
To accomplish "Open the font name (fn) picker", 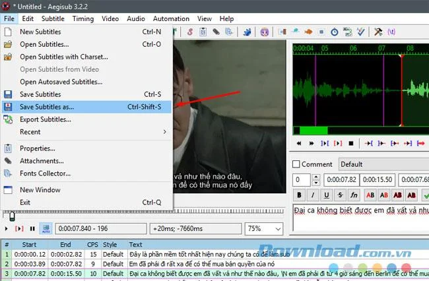I will (354, 195).
